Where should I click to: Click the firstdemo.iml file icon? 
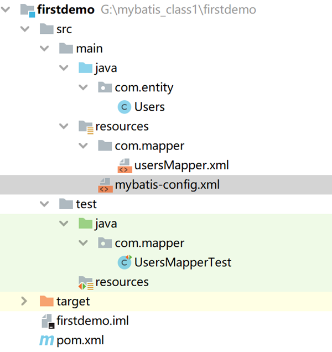(x=47, y=321)
